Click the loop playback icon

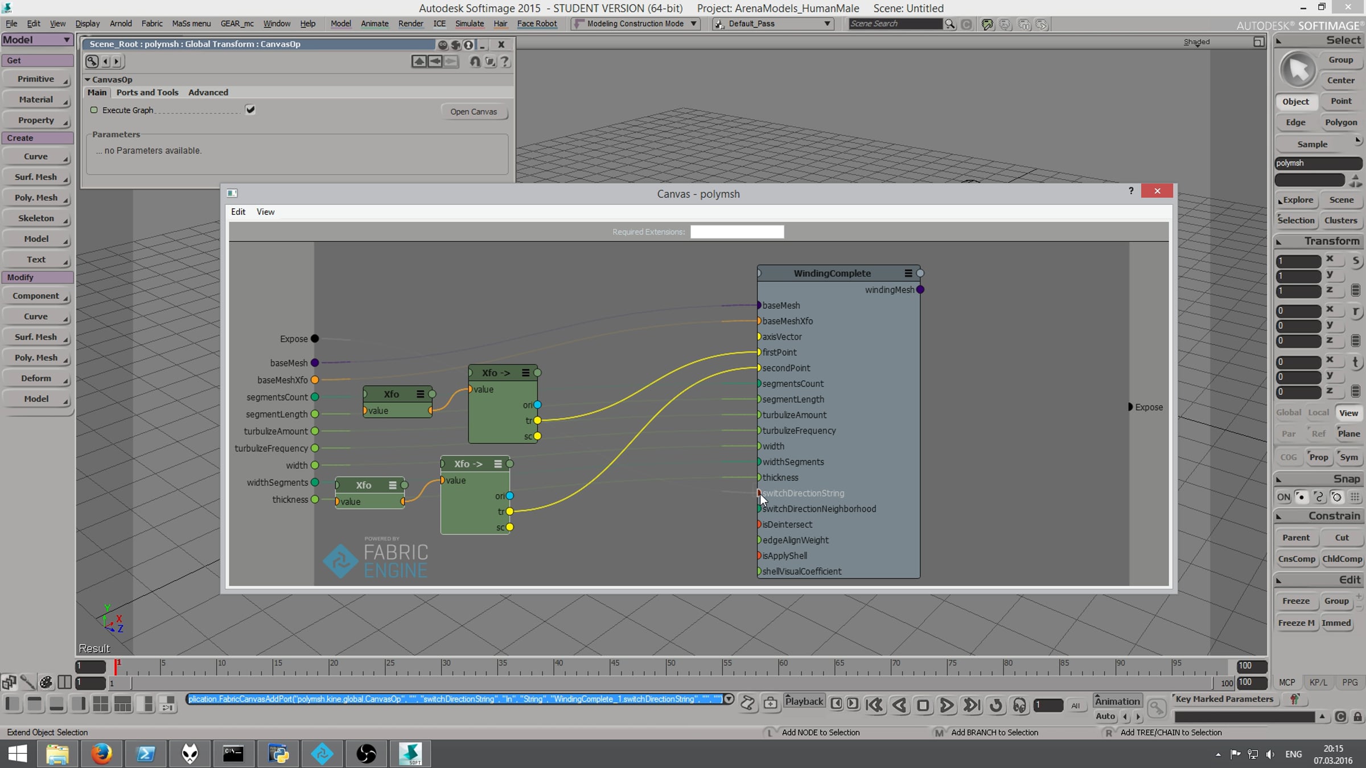pos(995,705)
